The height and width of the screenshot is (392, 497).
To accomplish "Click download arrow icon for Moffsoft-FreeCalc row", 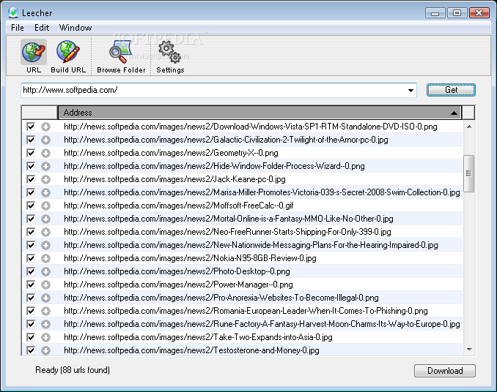I will 45,206.
